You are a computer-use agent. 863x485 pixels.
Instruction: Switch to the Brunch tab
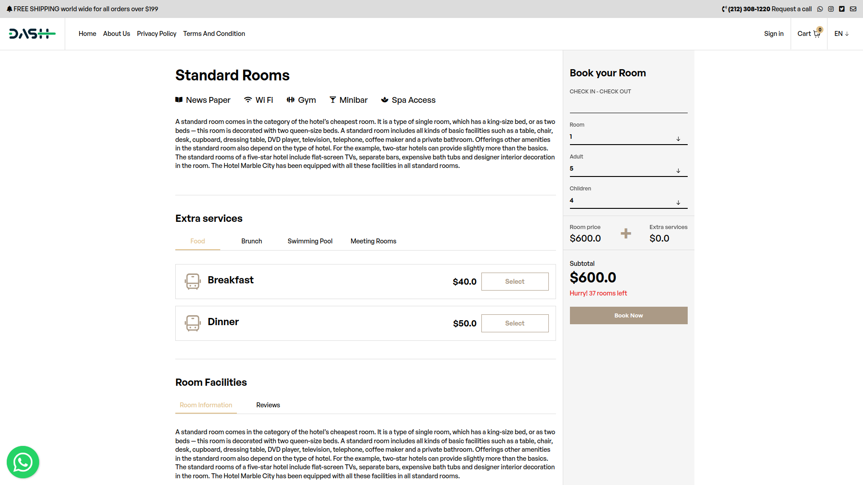coord(251,241)
